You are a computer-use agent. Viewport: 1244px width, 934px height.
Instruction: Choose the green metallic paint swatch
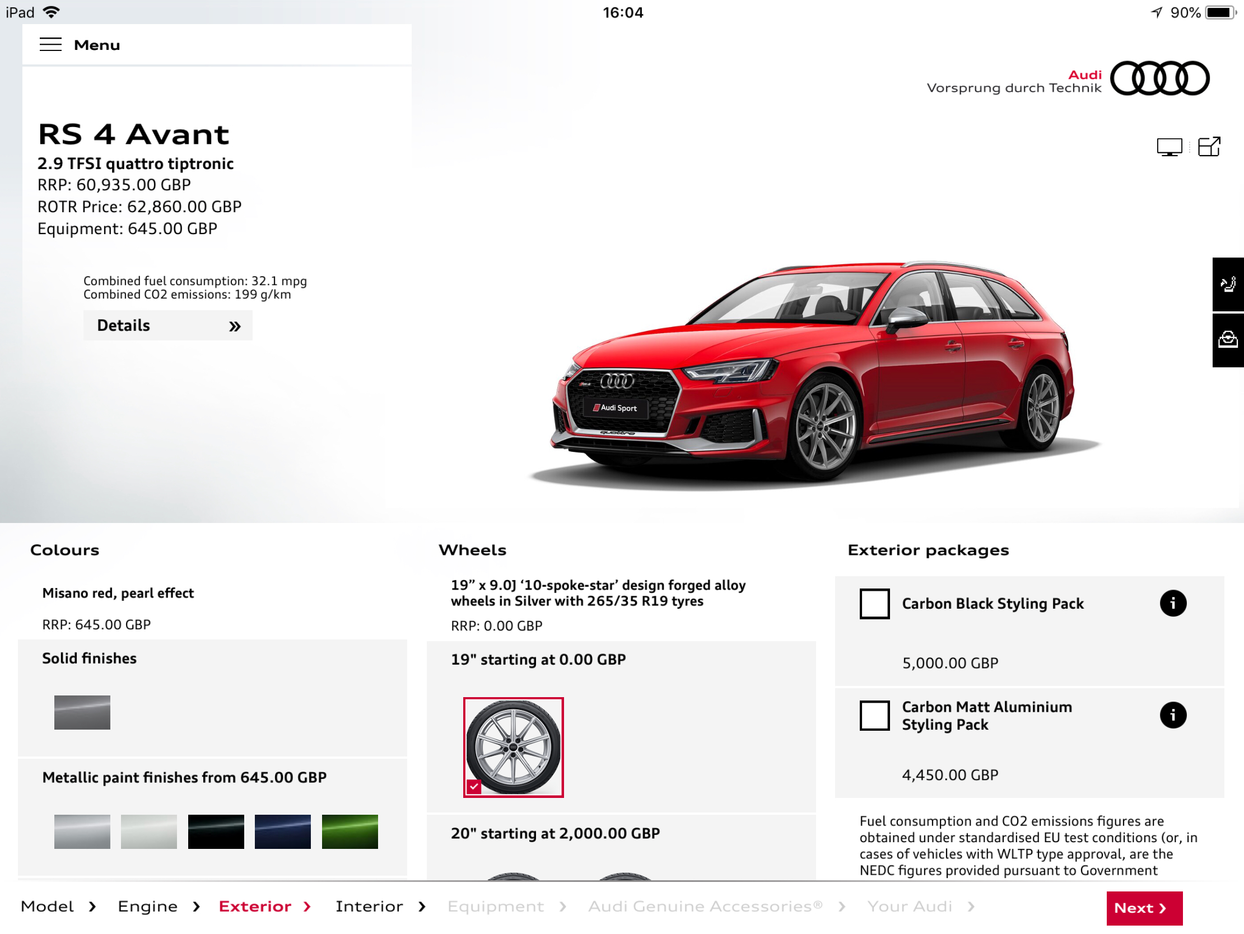(x=350, y=832)
